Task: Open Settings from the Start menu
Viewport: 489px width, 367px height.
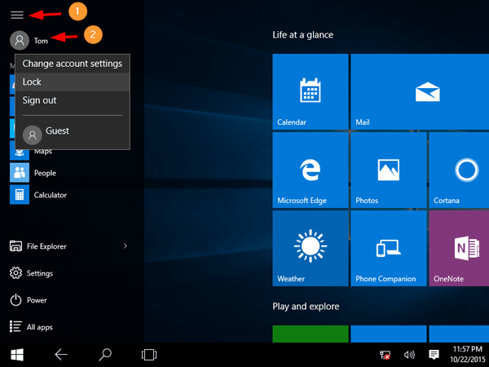Action: point(39,273)
